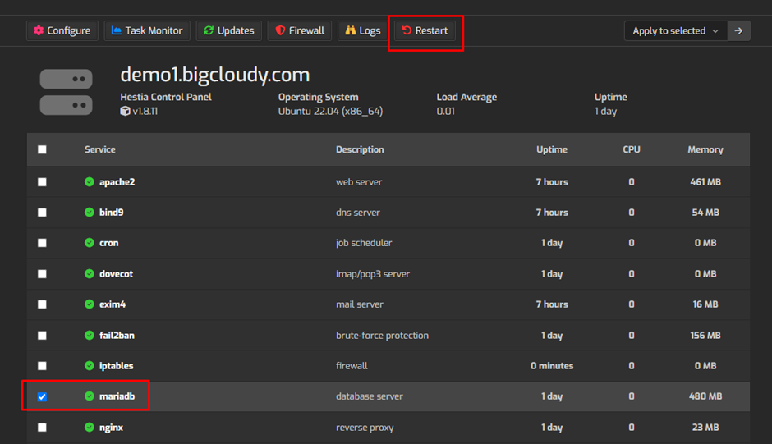This screenshot has width=772, height=444.
Task: Click the green status icon for bind9
Action: 90,213
